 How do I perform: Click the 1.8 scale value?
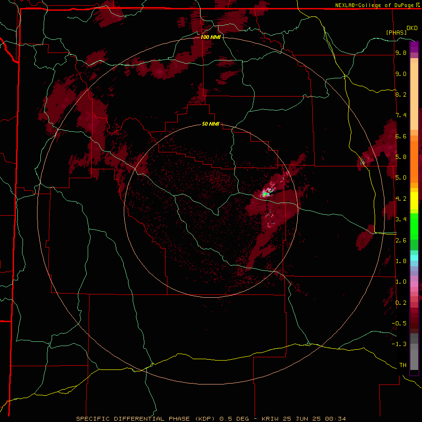[401, 261]
